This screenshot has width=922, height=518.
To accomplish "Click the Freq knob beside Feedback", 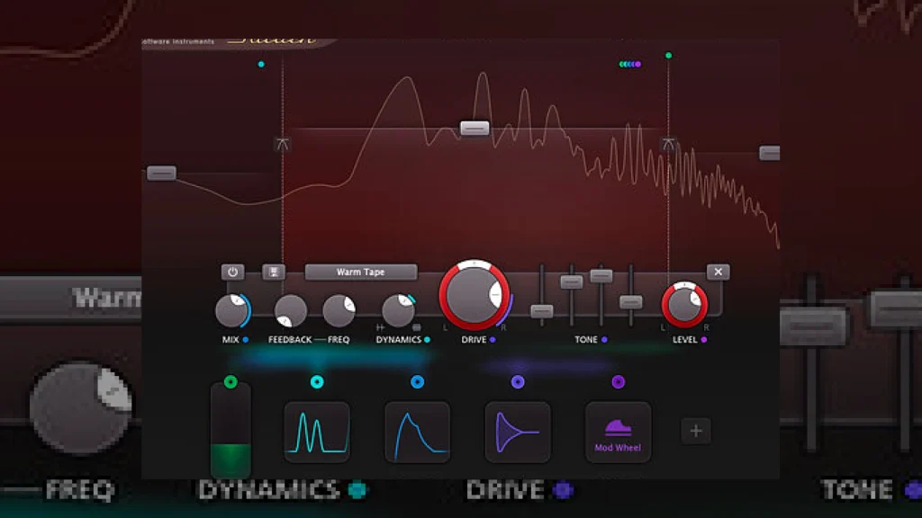I will [x=339, y=310].
